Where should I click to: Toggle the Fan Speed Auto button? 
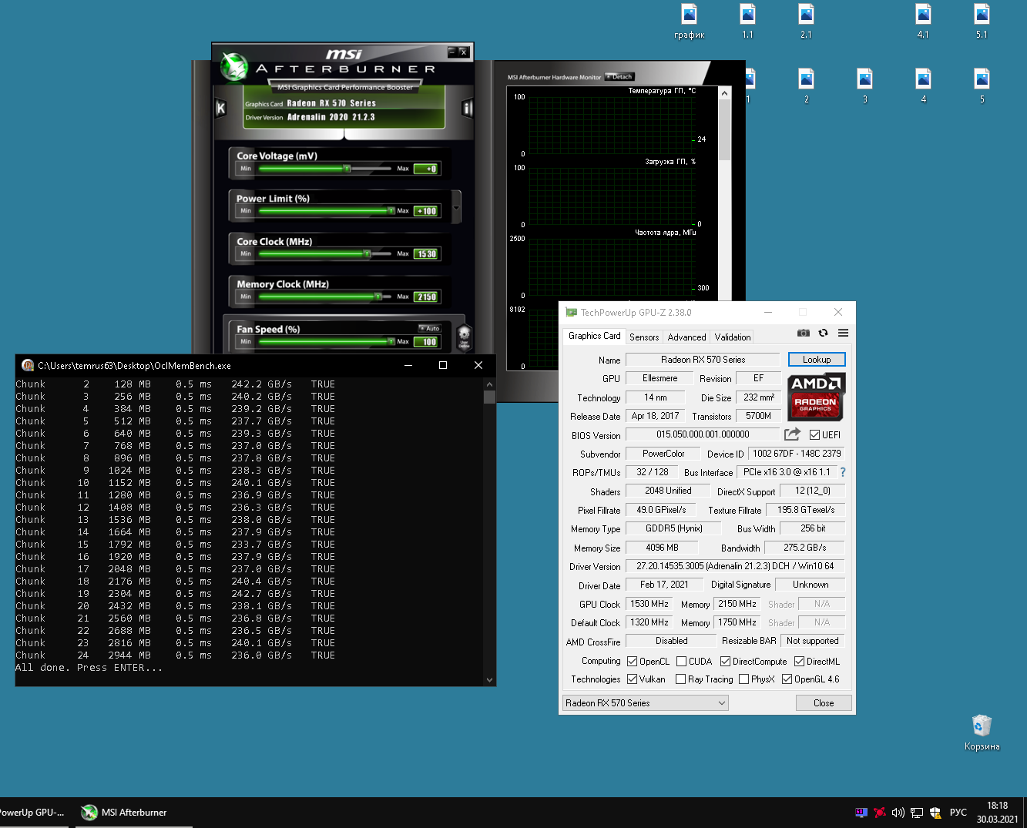tap(430, 328)
